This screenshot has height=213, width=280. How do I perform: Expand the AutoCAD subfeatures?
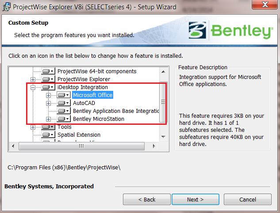pos(48,103)
